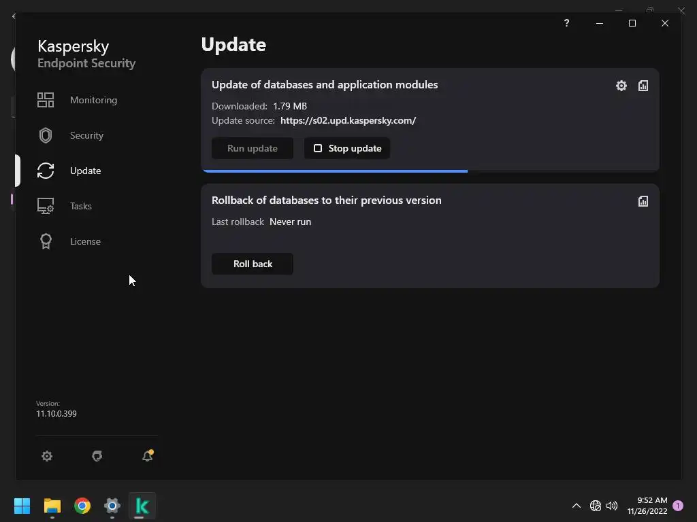The width and height of the screenshot is (697, 522).
Task: Select Update in the sidebar
Action: [85, 171]
